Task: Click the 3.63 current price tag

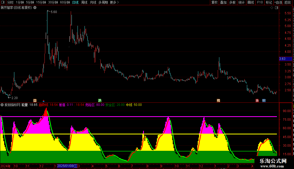Action: (x=285, y=59)
